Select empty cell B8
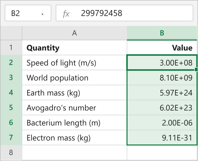 [x=162, y=152]
